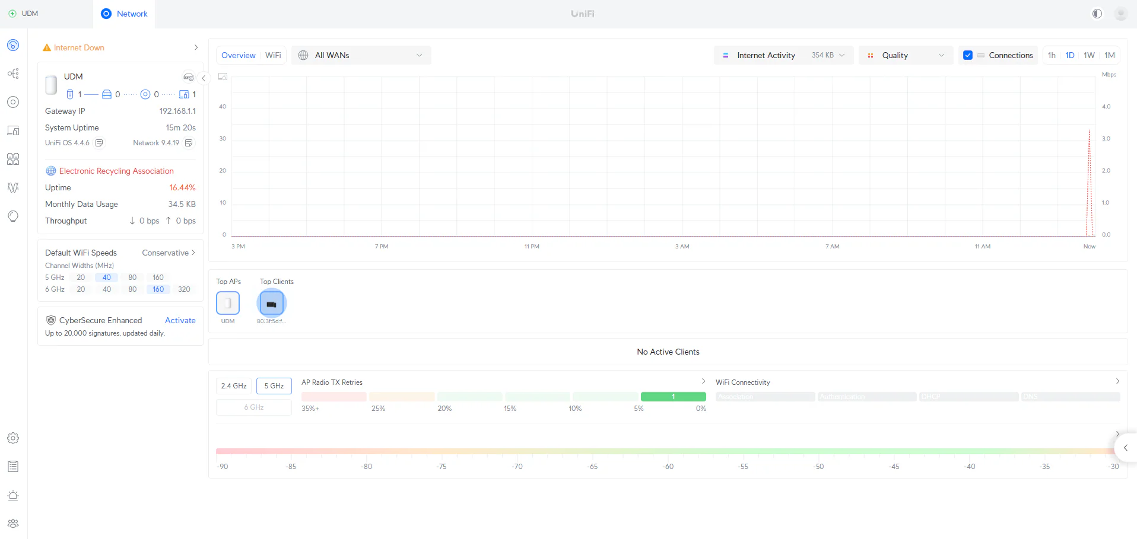Viewport: 1137px width, 539px height.
Task: Select 5 GHz channel width 40
Action: [x=107, y=278]
